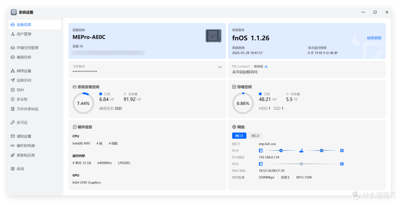Click the NAS device thumbnail image

click(214, 36)
